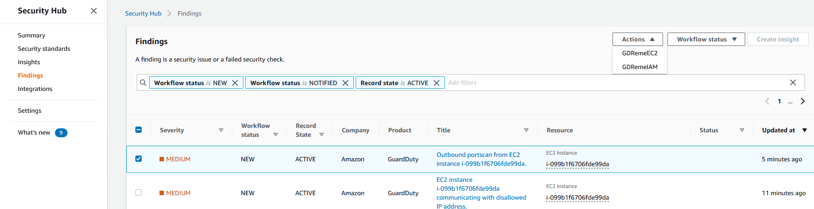Screen dimensions: 814x209
Task: Open the Outbound portscan from EC2 finding title
Action: (x=481, y=159)
